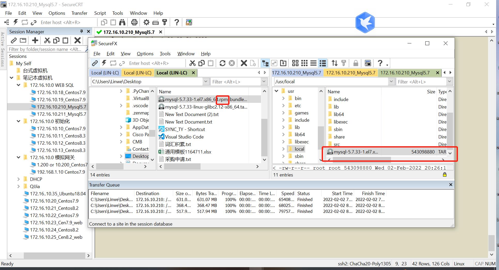Image resolution: width=499 pixels, height=270 pixels.
Task: Click the Quick Connect lightning icon in SecureFX
Action: pos(104,63)
